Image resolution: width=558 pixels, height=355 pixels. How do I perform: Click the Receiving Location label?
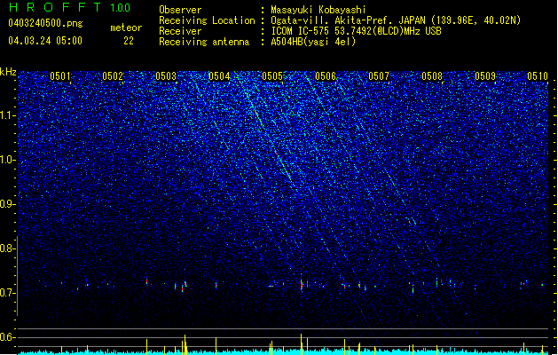207,20
